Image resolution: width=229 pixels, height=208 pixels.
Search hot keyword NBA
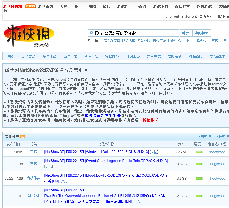click(x=171, y=41)
